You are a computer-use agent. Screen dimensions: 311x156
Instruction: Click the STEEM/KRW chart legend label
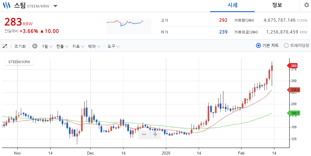[19, 62]
